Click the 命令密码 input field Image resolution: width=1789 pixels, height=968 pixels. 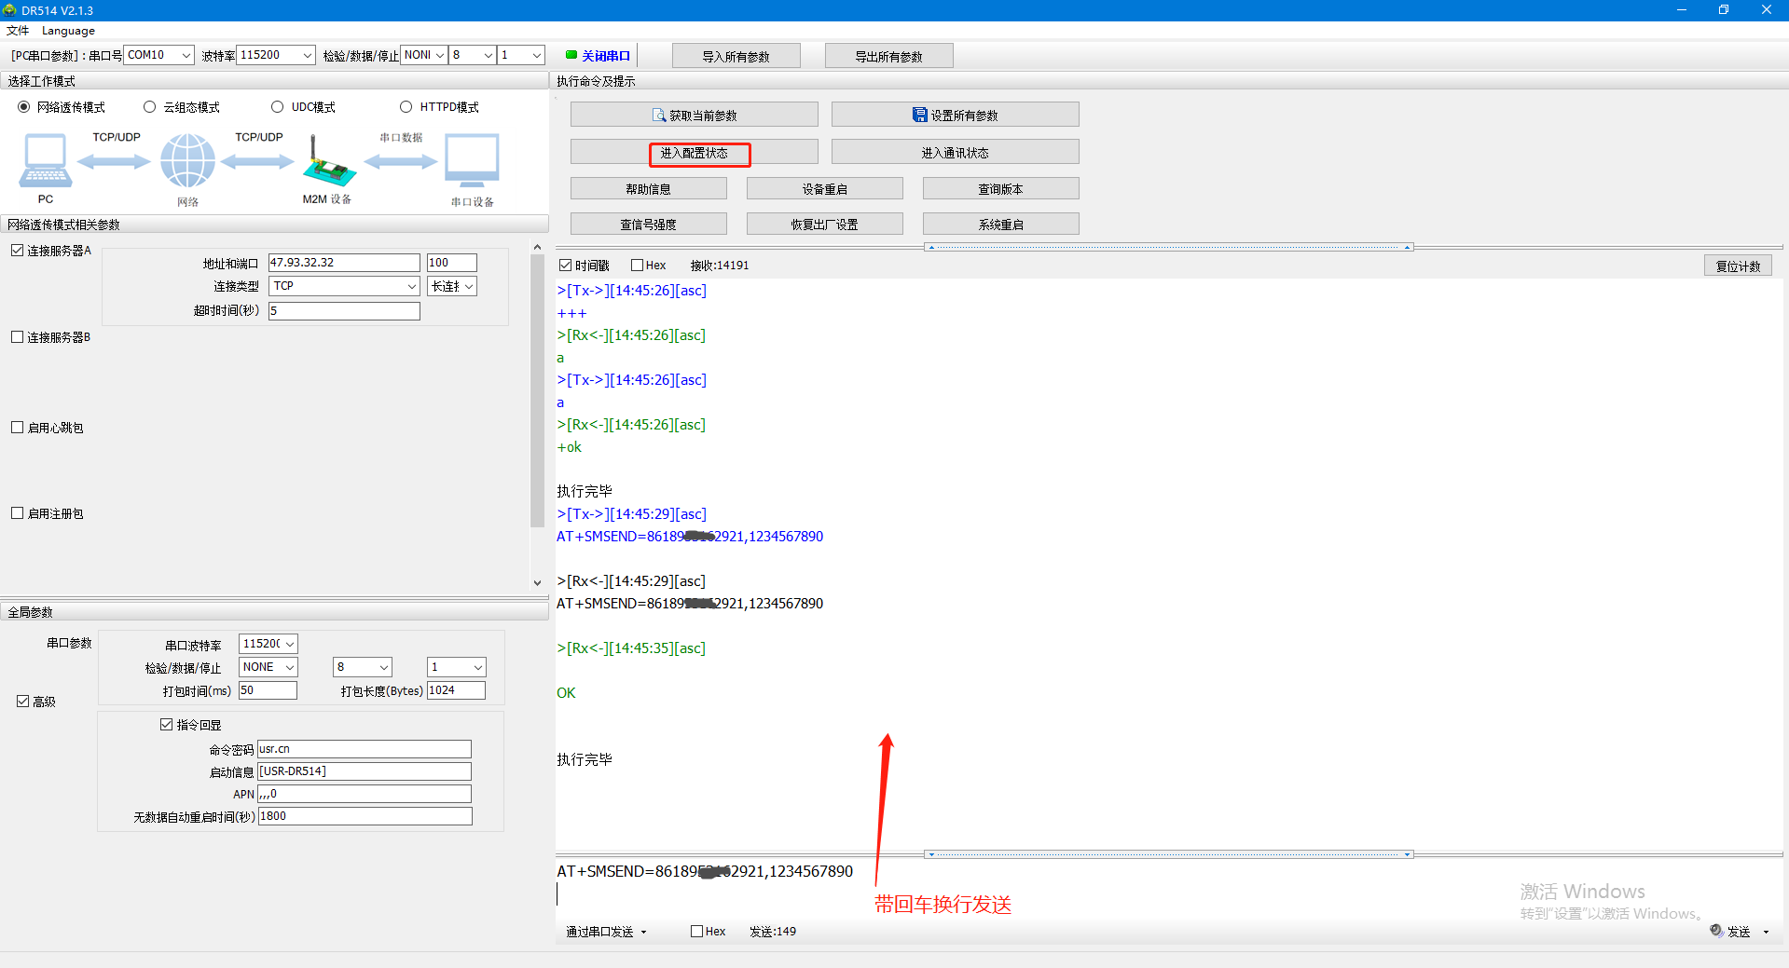click(364, 749)
